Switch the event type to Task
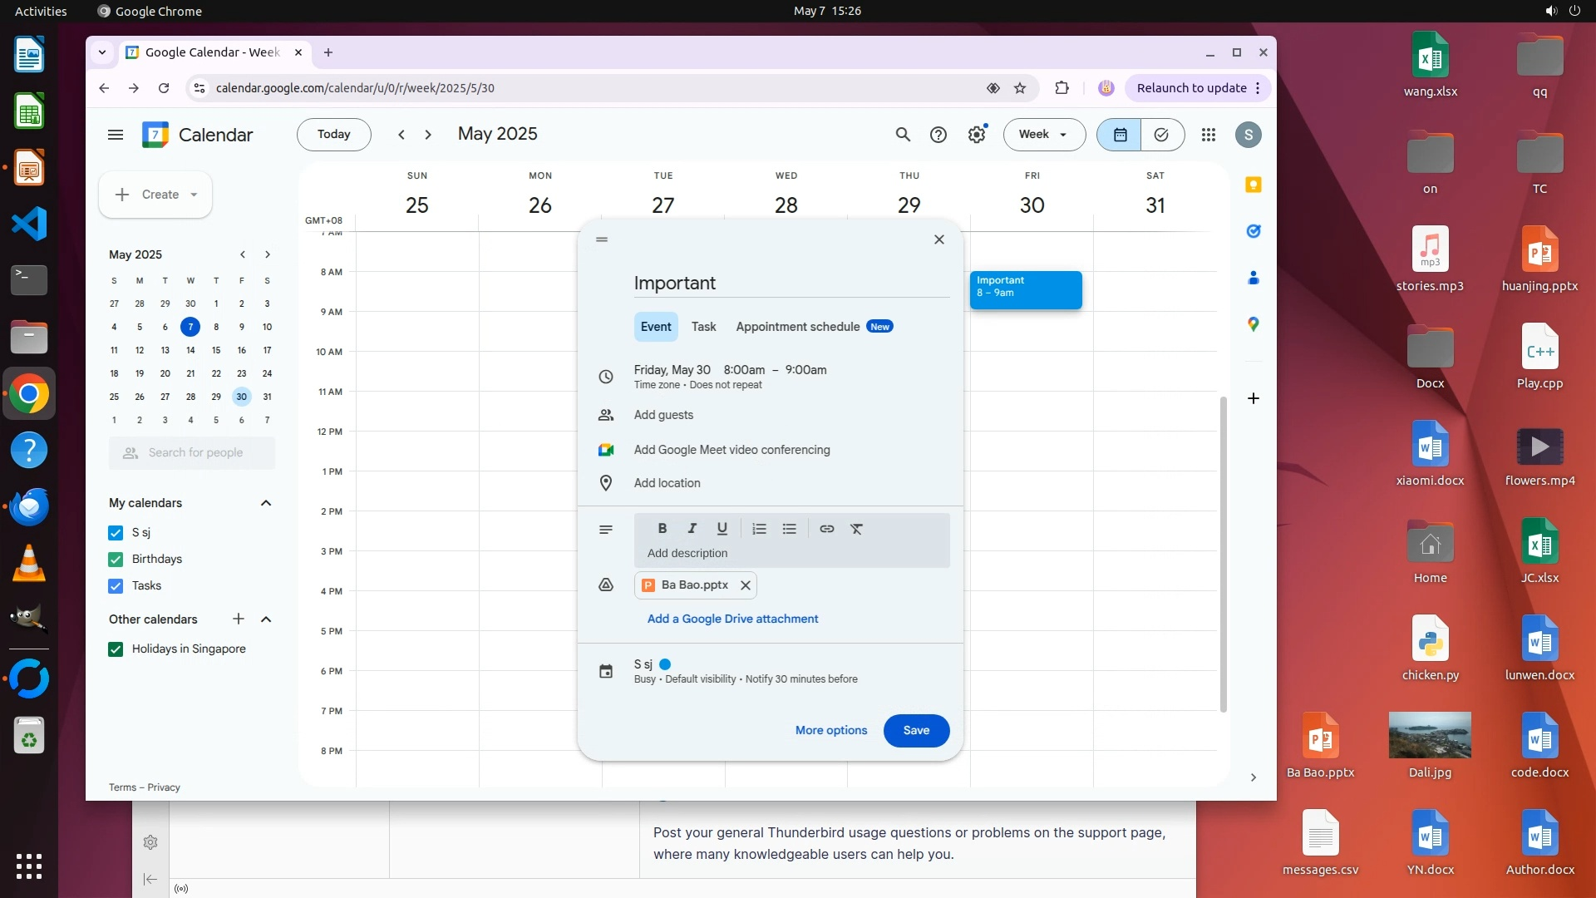The height and width of the screenshot is (898, 1596). [x=703, y=327]
